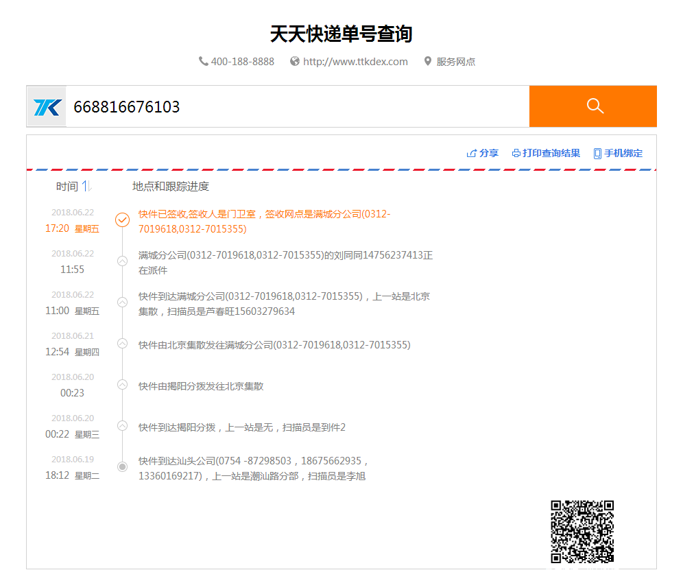Image resolution: width=683 pixels, height=581 pixels.
Task: Click the 地点和跟踪进度 column header
Action: tap(171, 187)
